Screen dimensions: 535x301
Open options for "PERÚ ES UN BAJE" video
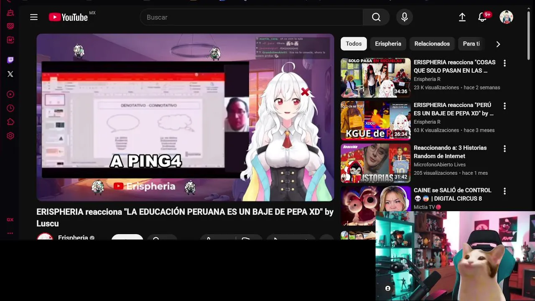[504, 106]
